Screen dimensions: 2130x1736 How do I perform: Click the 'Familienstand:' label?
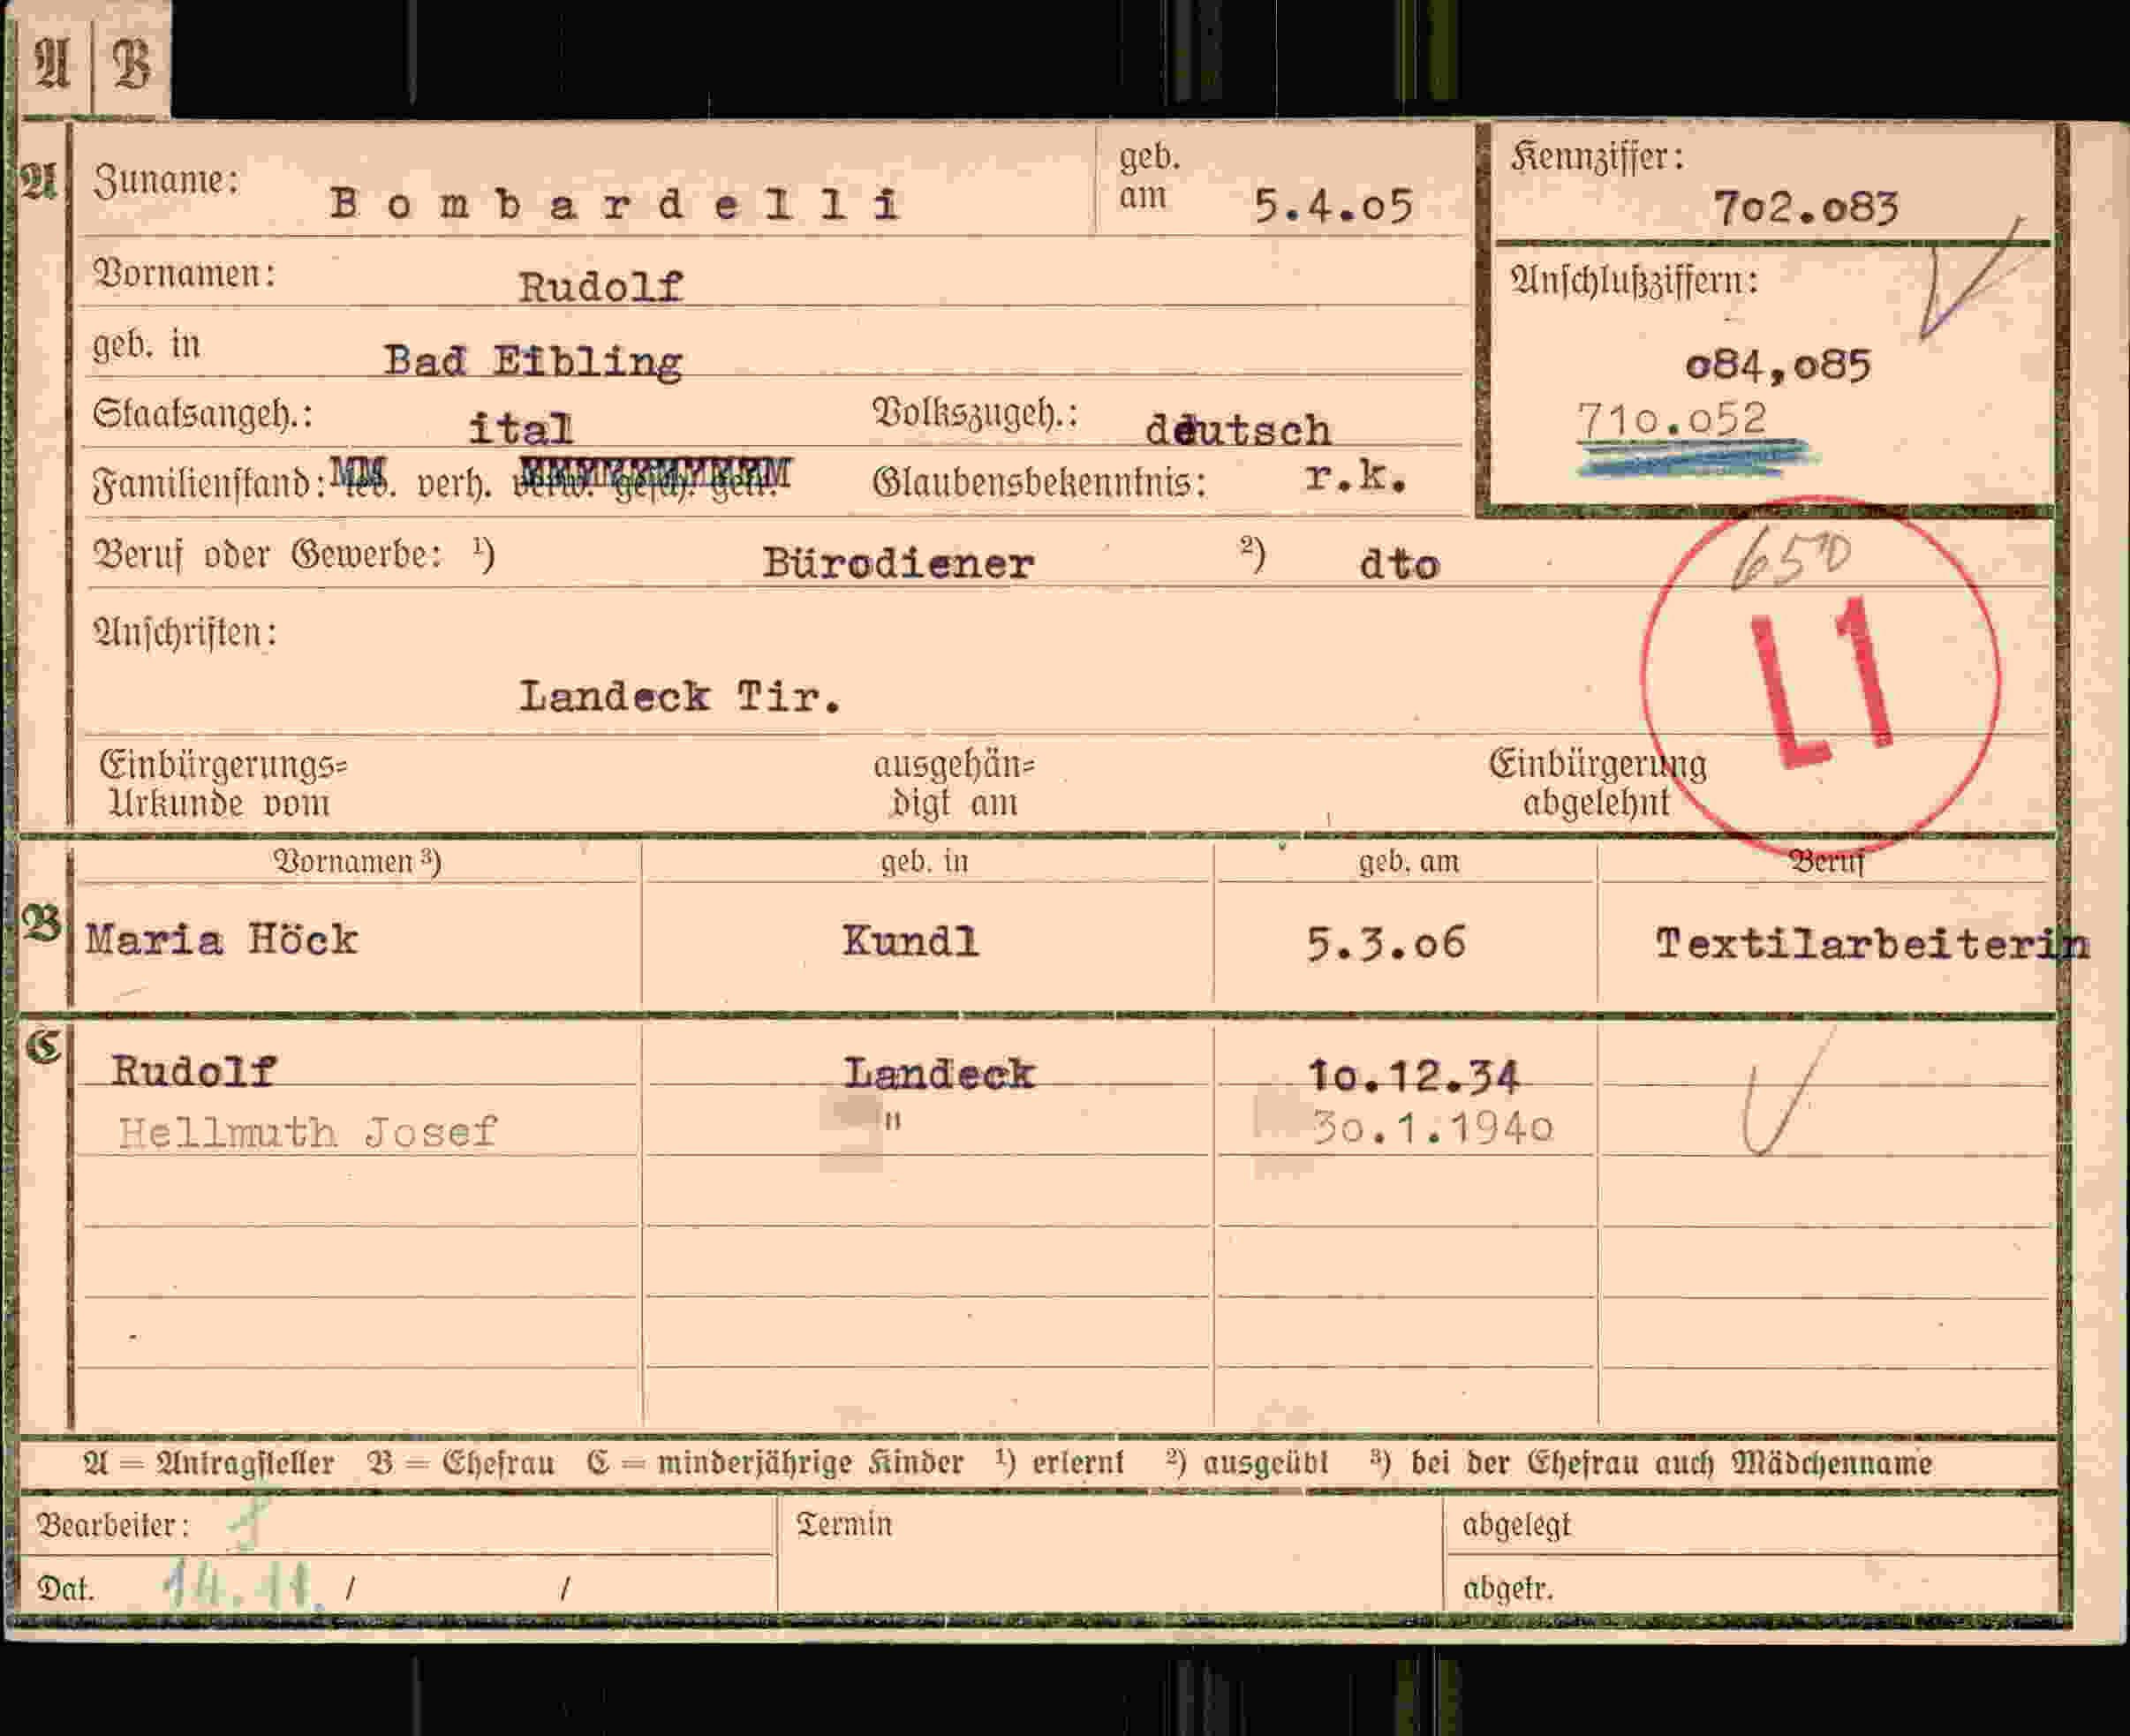pos(210,484)
